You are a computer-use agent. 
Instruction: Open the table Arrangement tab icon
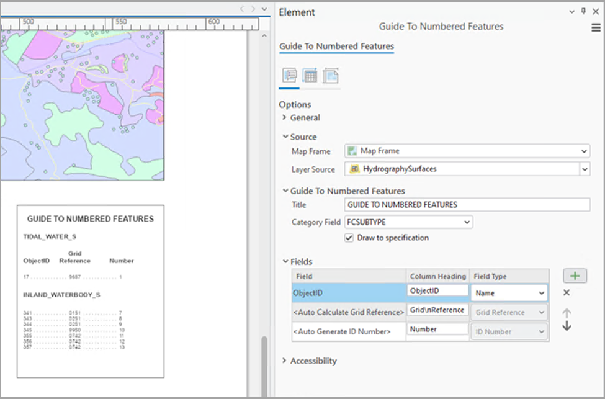[310, 76]
